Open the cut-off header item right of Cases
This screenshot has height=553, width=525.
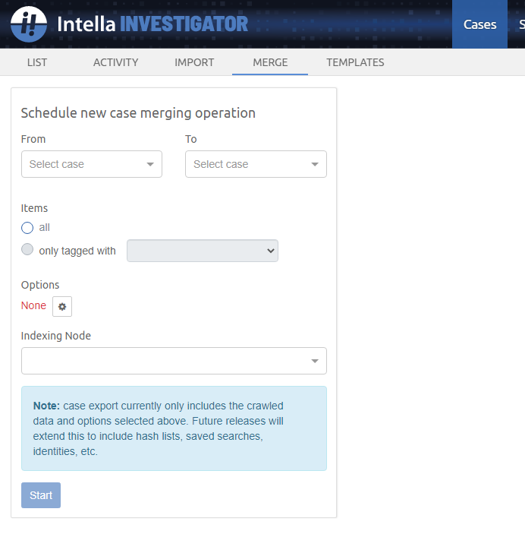coord(520,24)
